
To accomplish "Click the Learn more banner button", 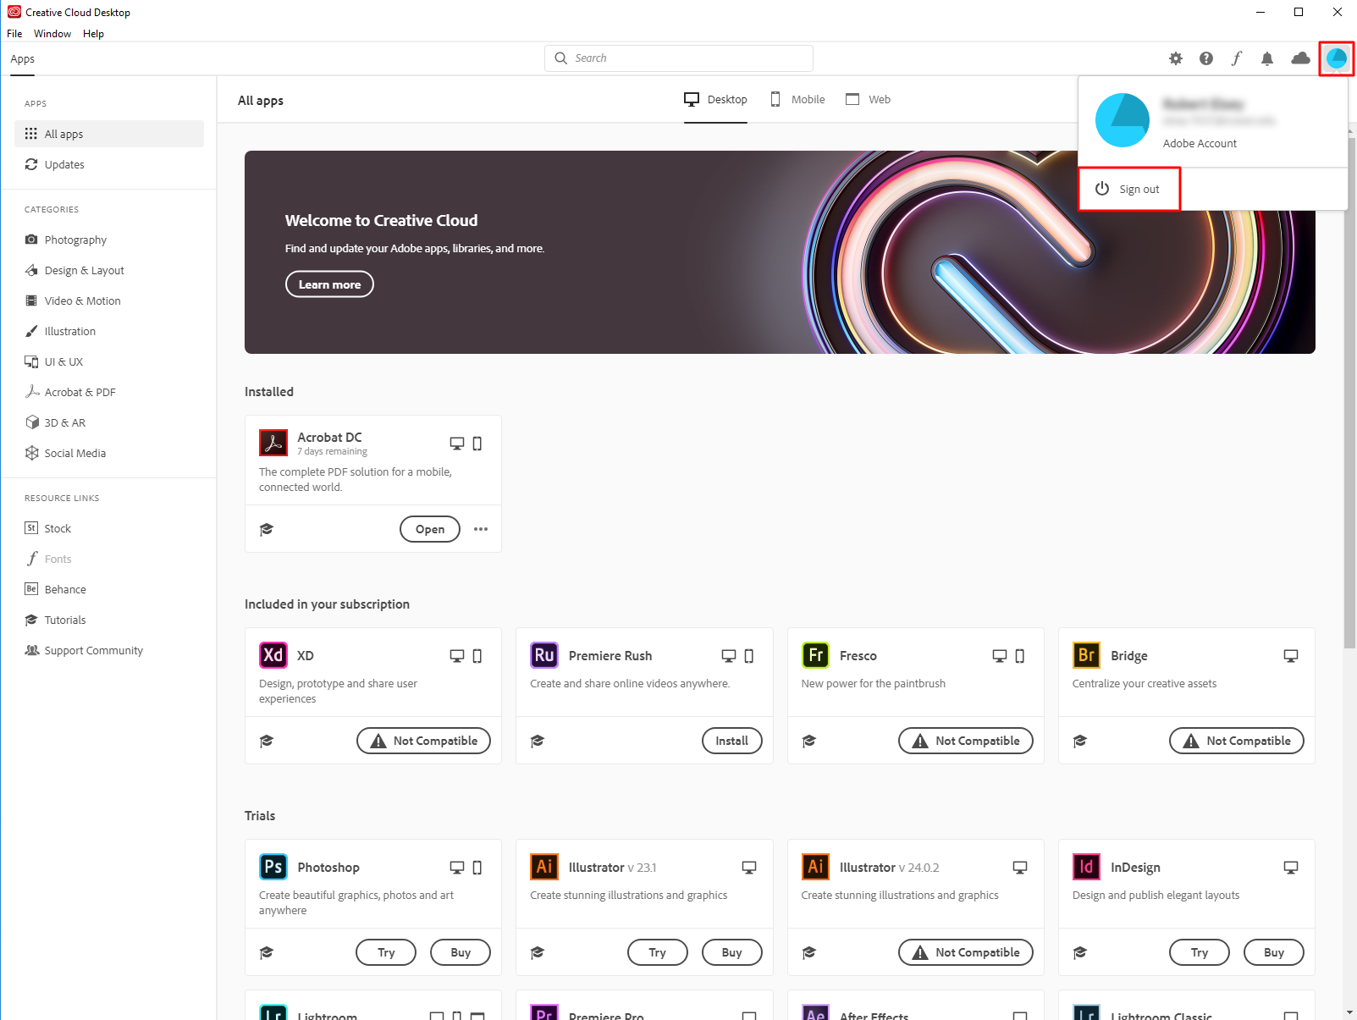I will (329, 284).
